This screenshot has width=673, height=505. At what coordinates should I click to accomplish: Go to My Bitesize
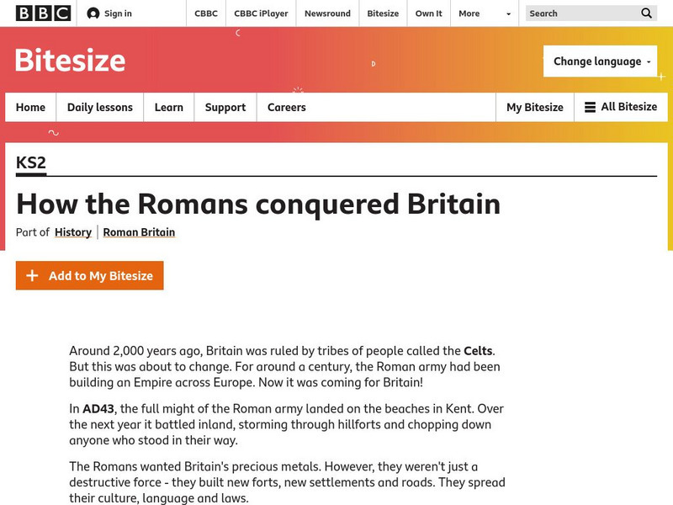click(x=535, y=107)
